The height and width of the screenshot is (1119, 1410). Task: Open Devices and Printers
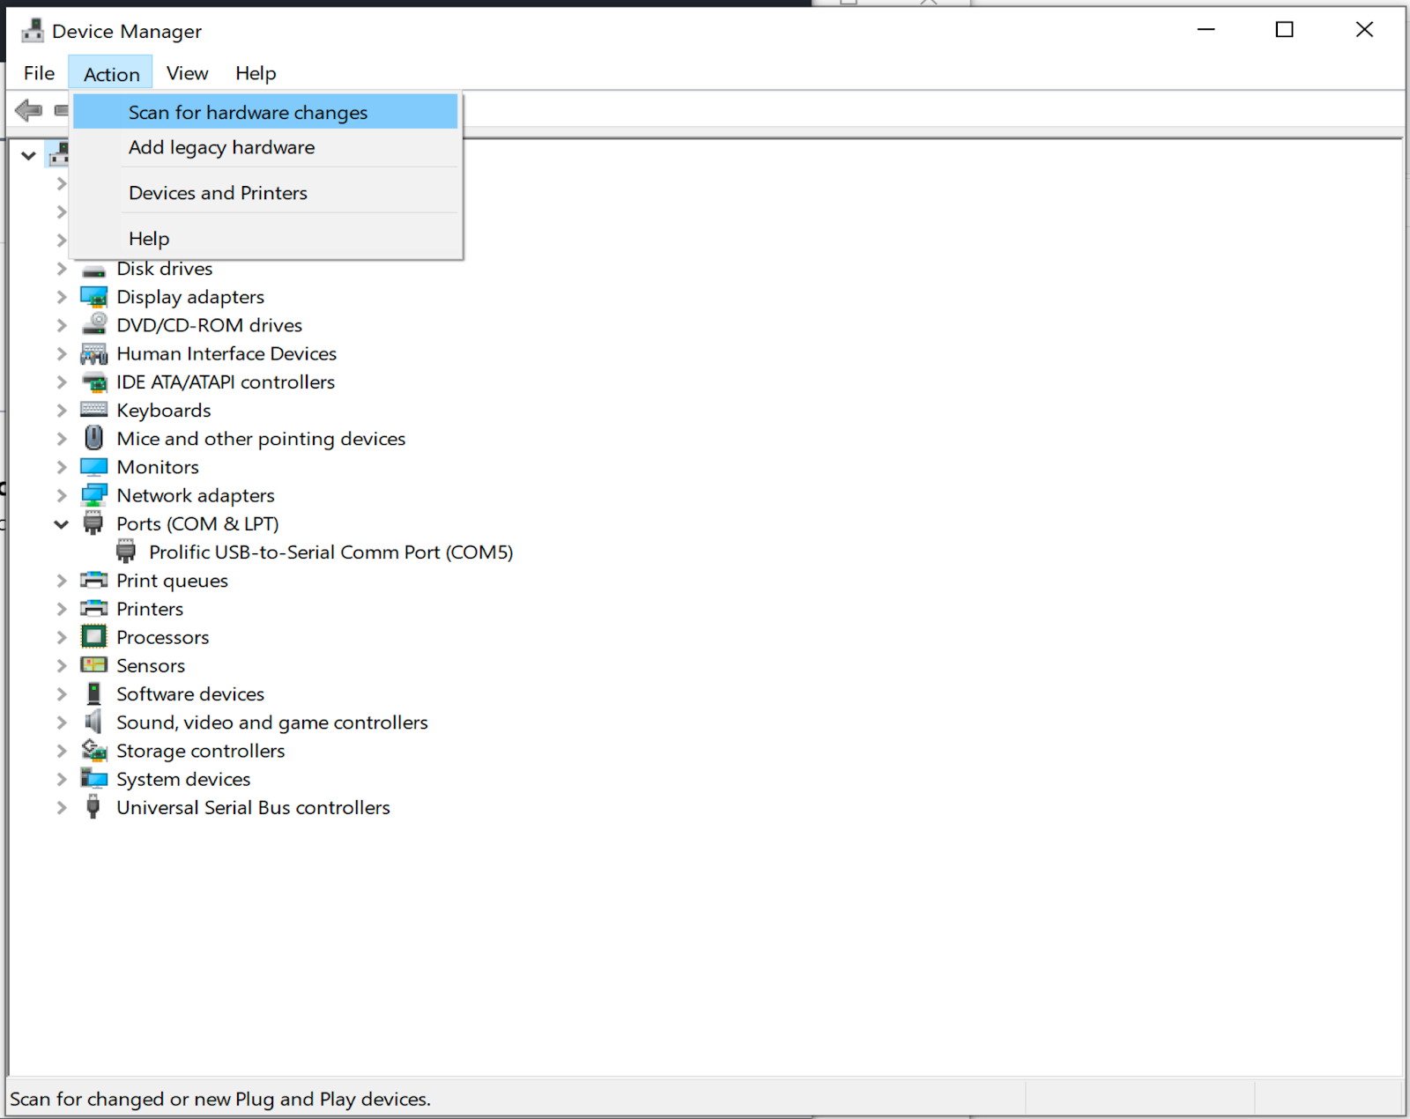pos(218,192)
